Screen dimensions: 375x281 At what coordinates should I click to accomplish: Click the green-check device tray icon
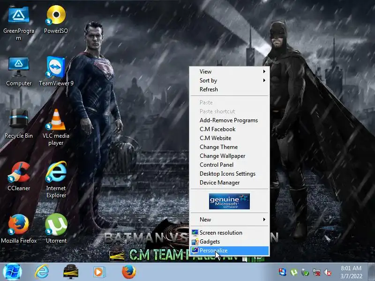[305, 273]
